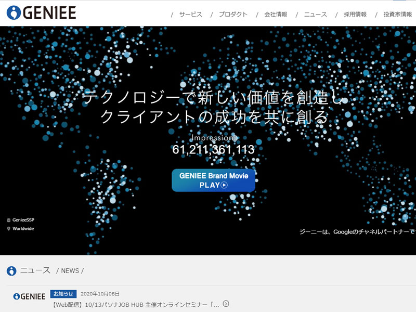Go to 会社情報 page
416x312 pixels.
pos(276,15)
